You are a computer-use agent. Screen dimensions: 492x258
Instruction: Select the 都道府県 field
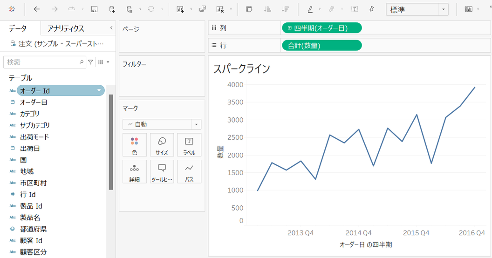pos(33,229)
